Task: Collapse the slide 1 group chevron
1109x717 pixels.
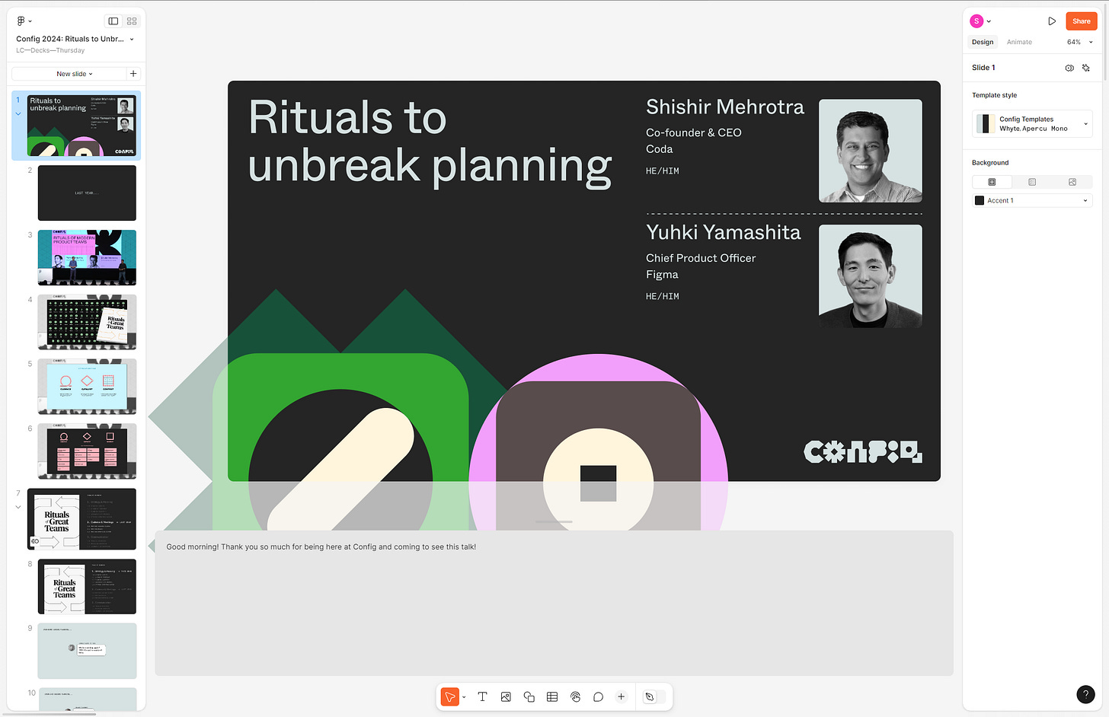Action: 18,114
